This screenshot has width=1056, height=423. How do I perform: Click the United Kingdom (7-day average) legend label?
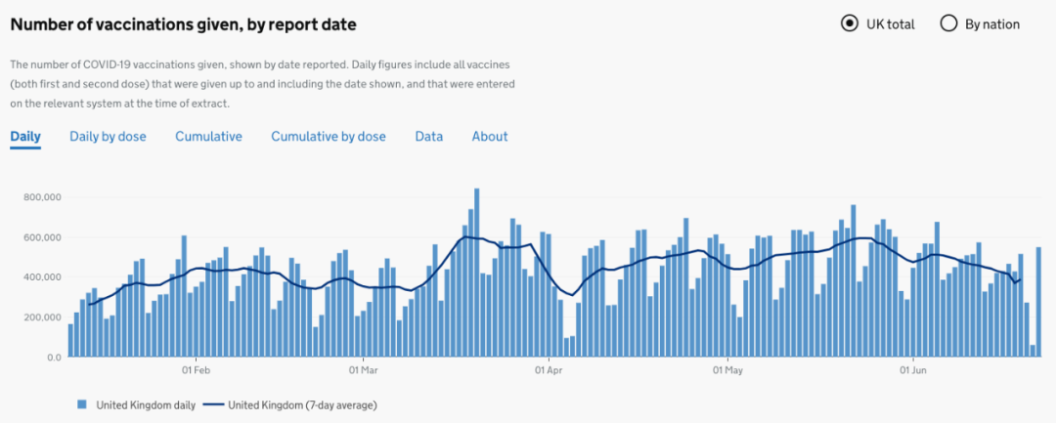(x=302, y=404)
